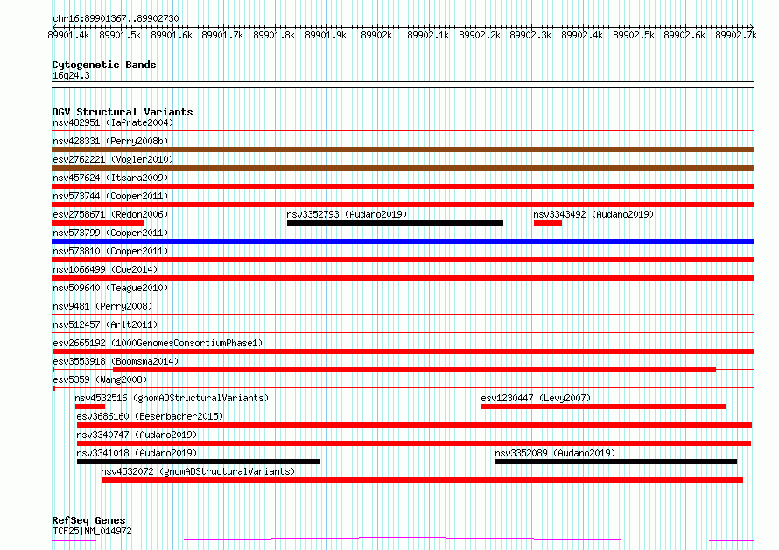The width and height of the screenshot is (779, 550).
Task: Open the nsv573810 (Cooper2011) variant label
Action: pyautogui.click(x=110, y=251)
